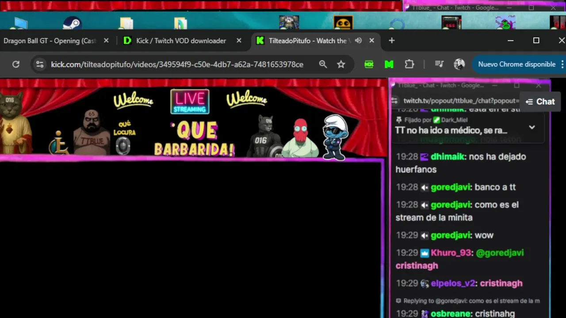Click osbreane's chat badge

pyautogui.click(x=424, y=314)
